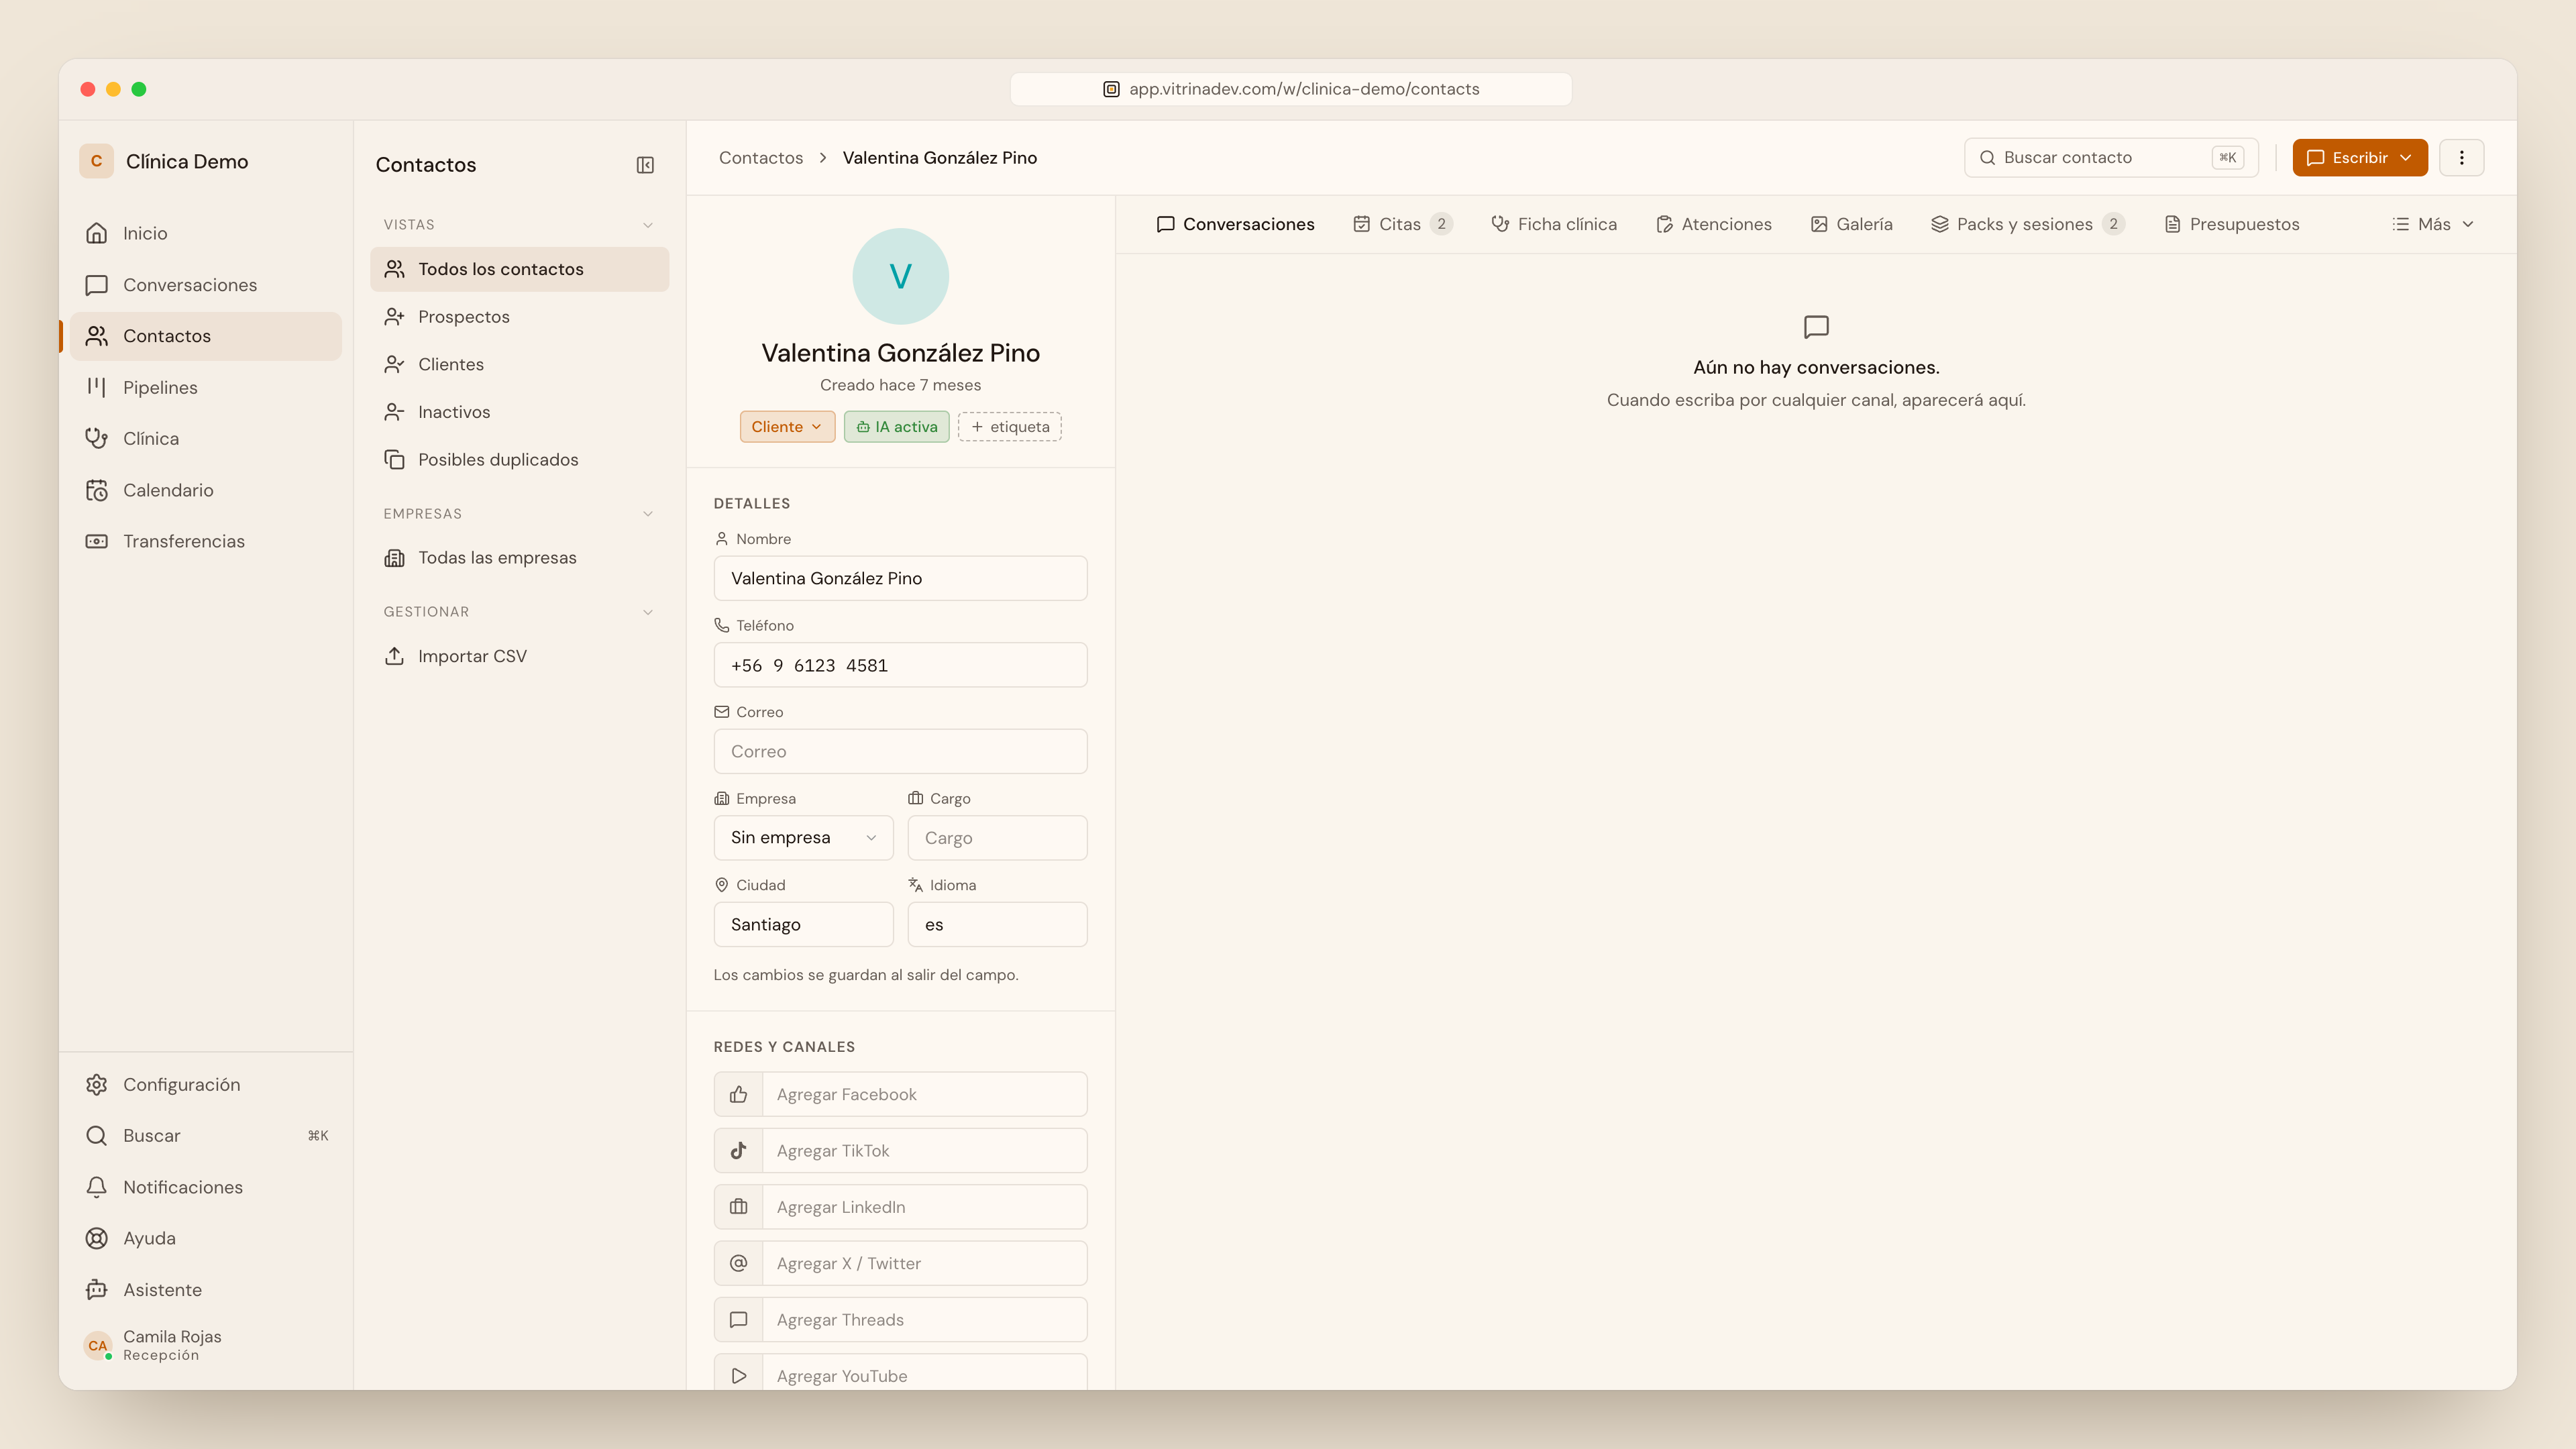Select Todos los contactos view
The image size is (2576, 1449).
tap(519, 269)
